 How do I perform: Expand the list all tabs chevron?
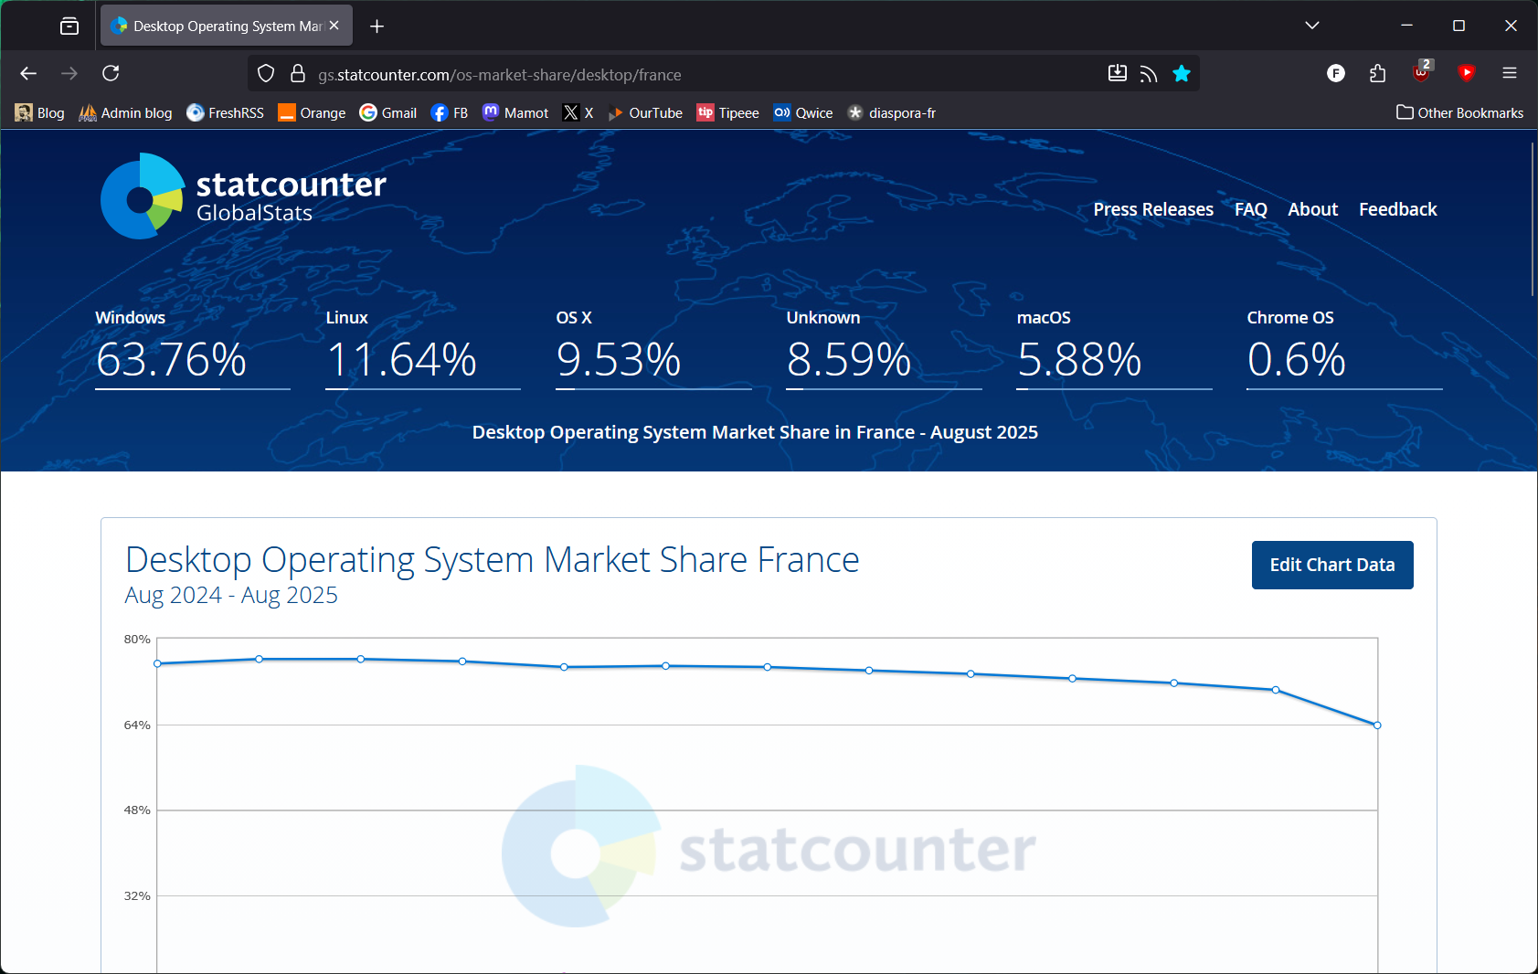tap(1312, 26)
